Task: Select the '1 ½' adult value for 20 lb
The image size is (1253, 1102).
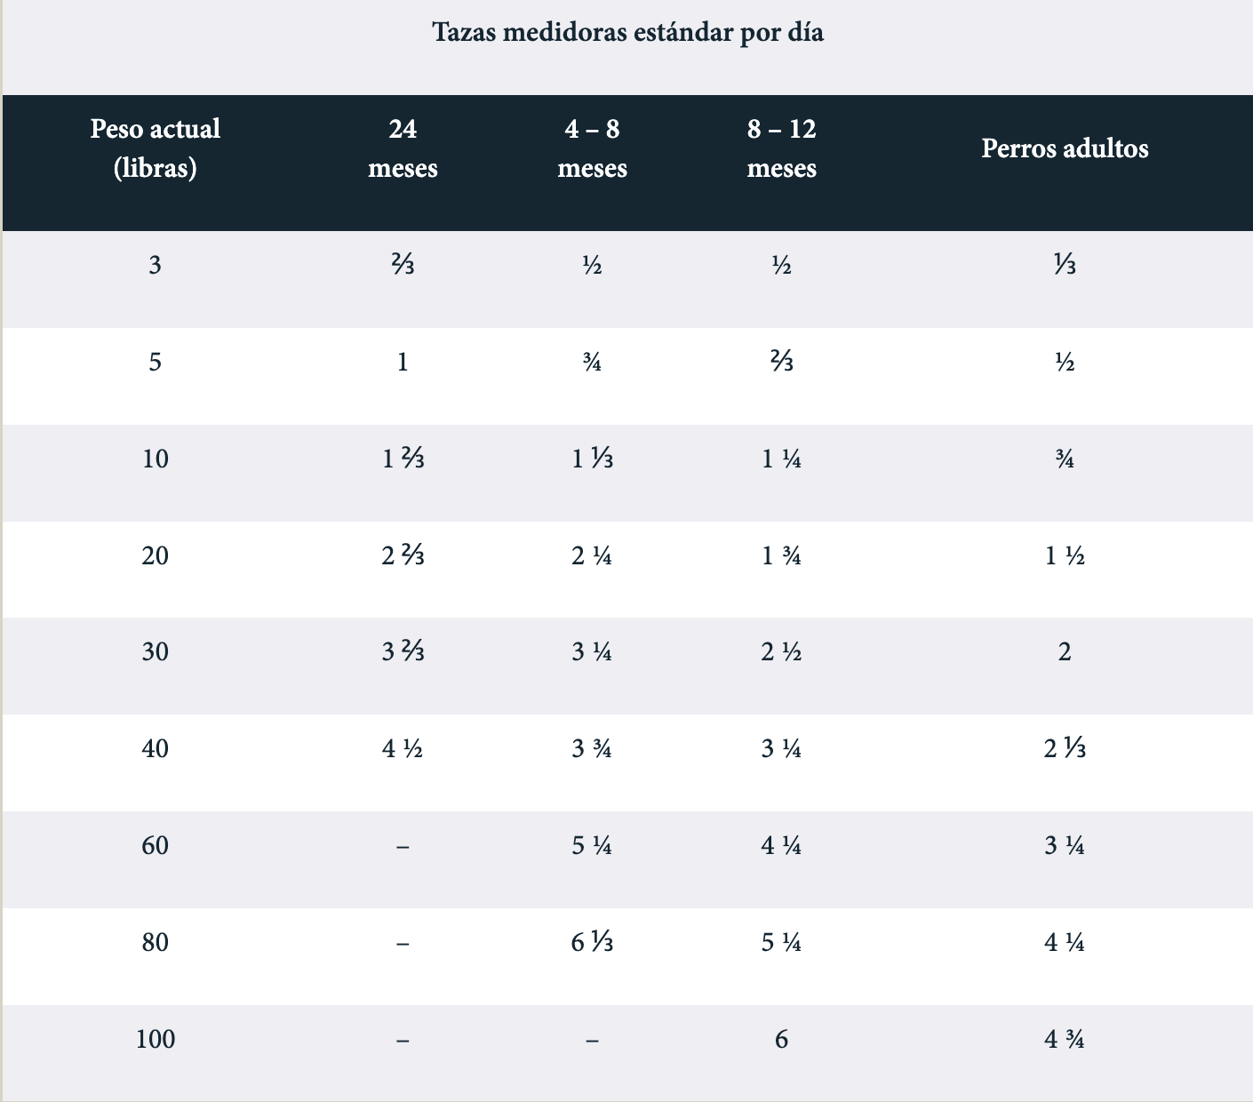Action: (x=1065, y=555)
